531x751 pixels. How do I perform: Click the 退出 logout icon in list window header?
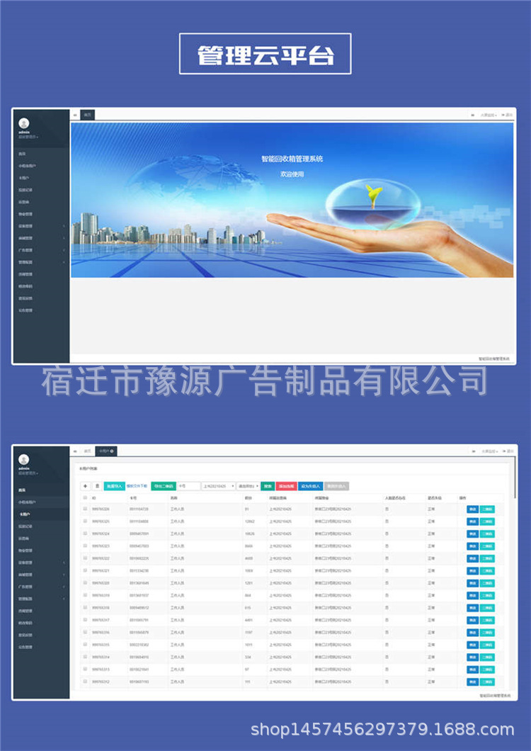(x=508, y=451)
